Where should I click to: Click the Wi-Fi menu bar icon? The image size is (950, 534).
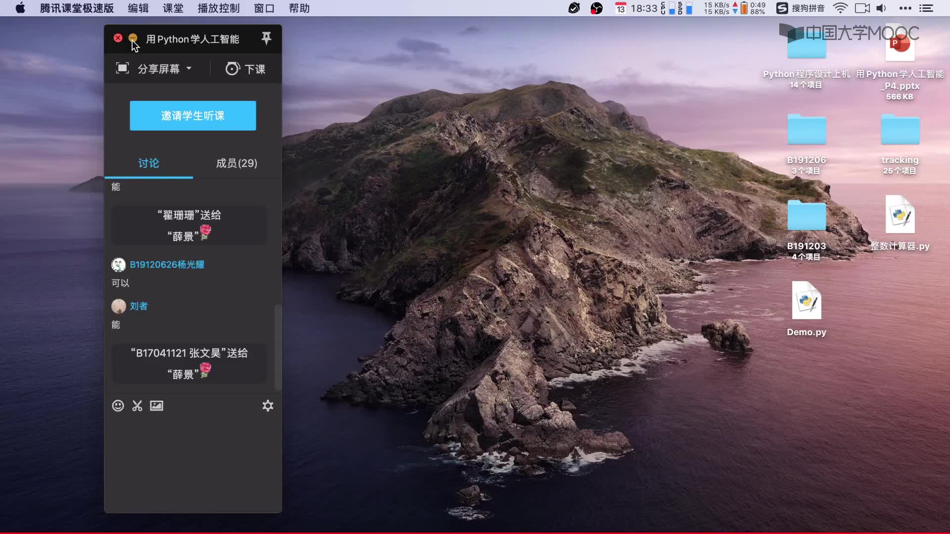point(840,8)
